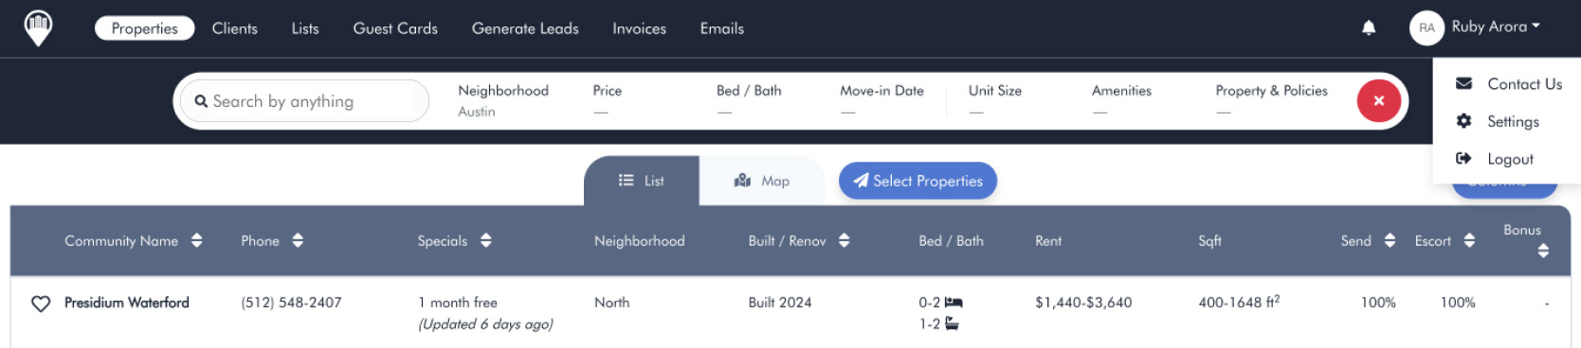
Task: Sort the Specials column
Action: coord(485,240)
